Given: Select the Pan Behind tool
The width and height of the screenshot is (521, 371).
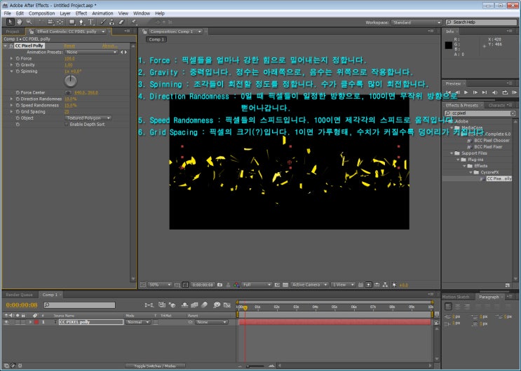Looking at the screenshot, I should tap(60, 22).
